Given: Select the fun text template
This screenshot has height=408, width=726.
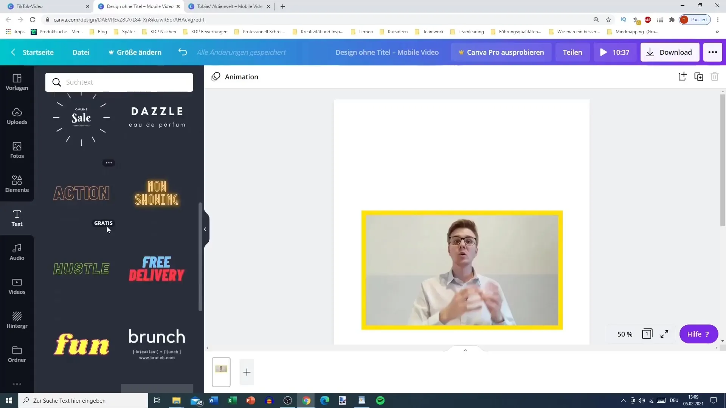Looking at the screenshot, I should (x=81, y=344).
